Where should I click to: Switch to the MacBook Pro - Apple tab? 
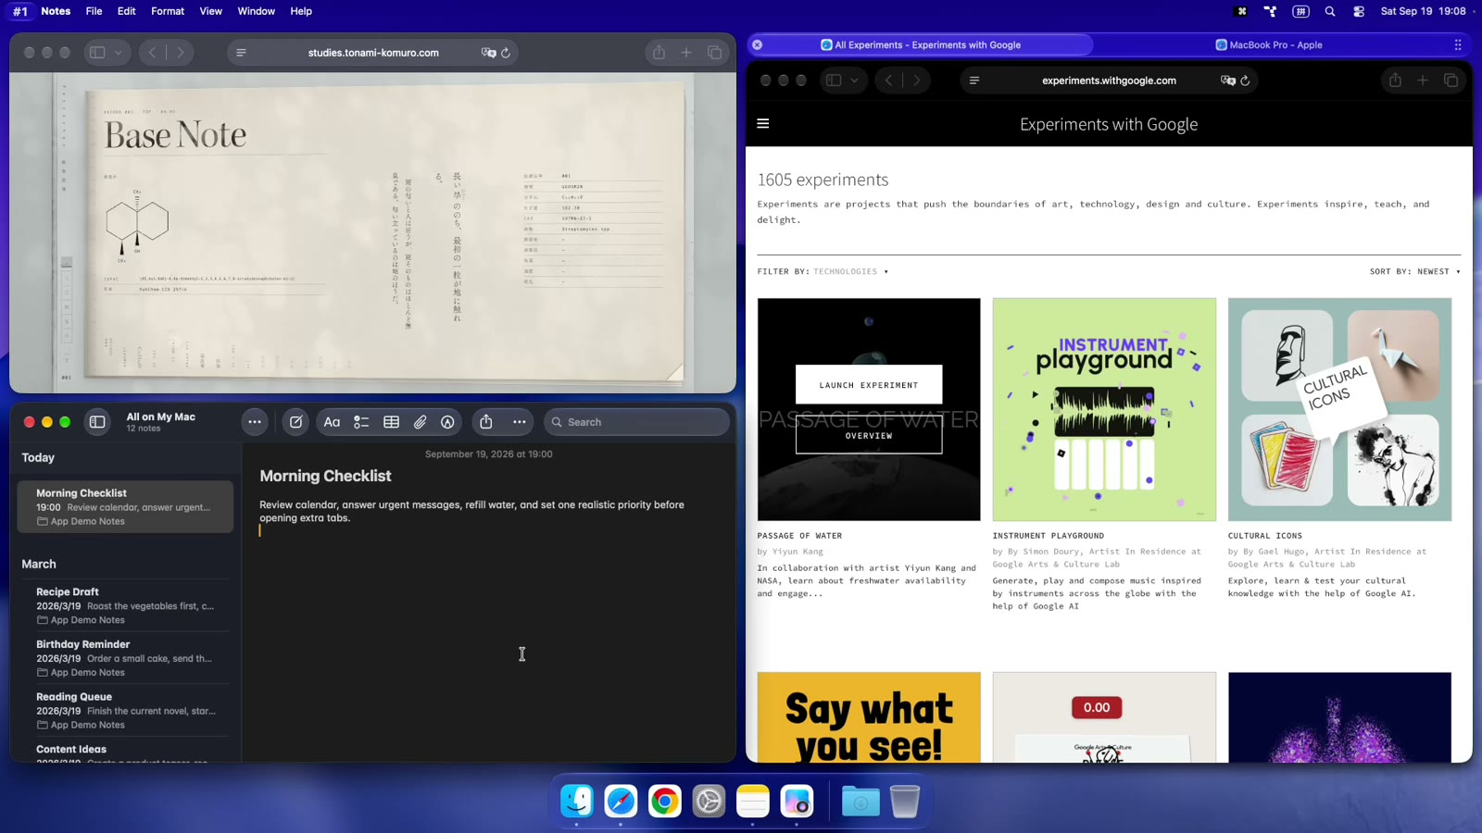click(x=1268, y=44)
